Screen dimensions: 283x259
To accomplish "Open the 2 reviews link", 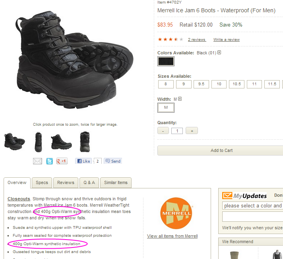I will tap(197, 39).
